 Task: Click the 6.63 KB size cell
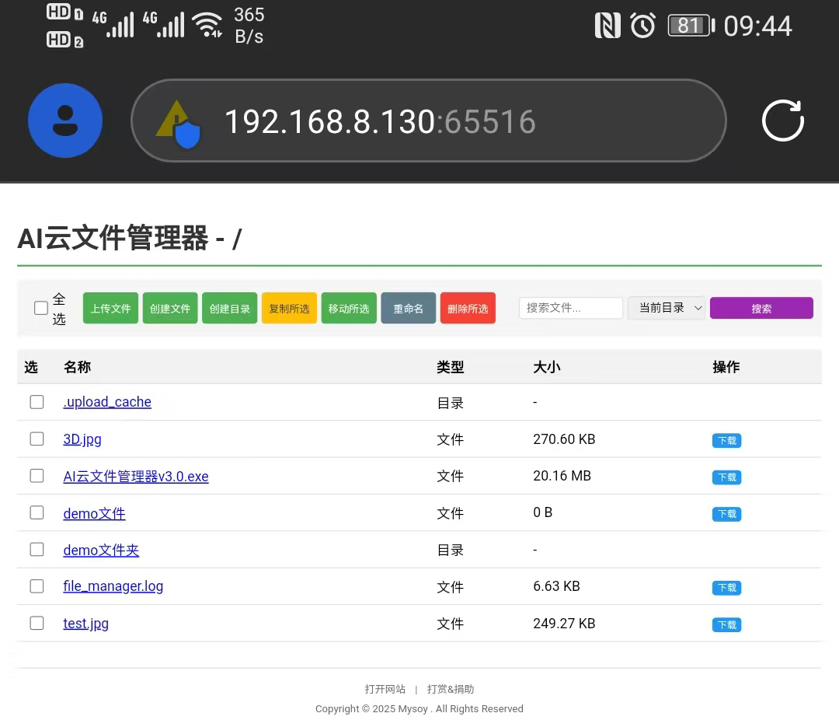556,586
